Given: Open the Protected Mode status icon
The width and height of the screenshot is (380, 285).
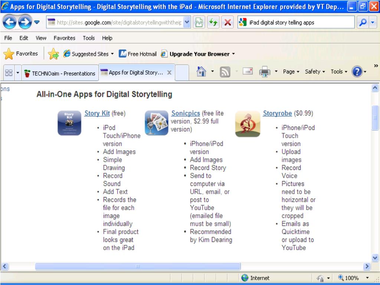Looking at the screenshot, I should [320, 278].
